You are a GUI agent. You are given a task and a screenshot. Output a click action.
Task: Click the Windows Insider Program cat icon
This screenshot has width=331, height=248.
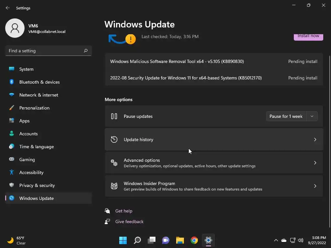(x=114, y=186)
